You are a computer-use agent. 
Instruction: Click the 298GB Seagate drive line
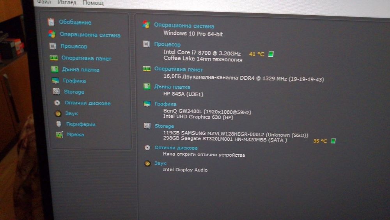225,139
